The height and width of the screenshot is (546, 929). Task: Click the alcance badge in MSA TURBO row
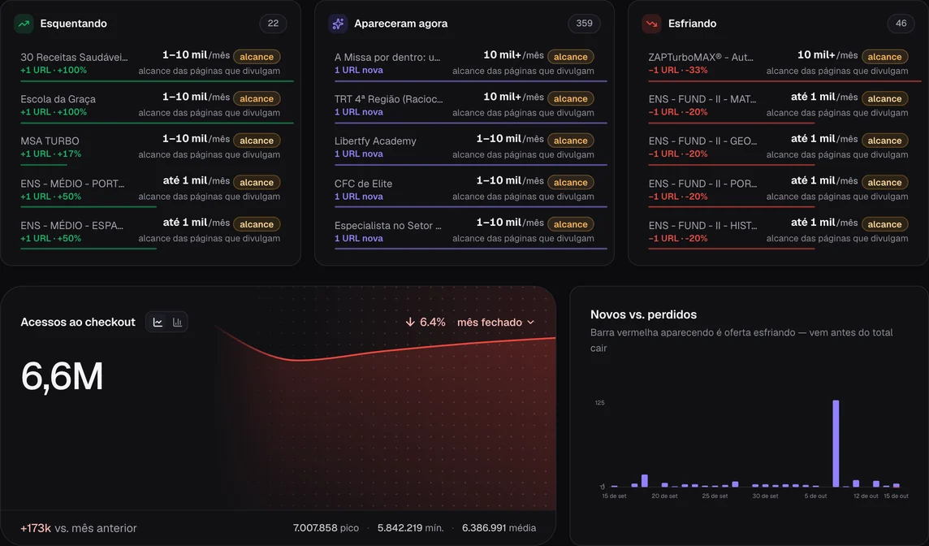(257, 141)
